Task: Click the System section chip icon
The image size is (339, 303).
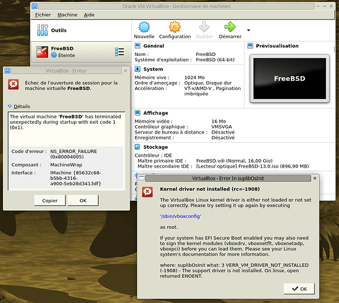Action: [137, 69]
